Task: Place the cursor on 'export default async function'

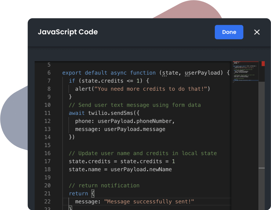Action: (x=109, y=73)
